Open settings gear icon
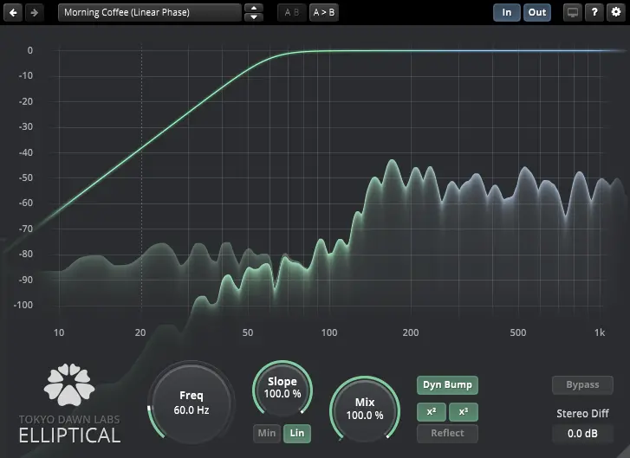630x458 pixels. pyautogui.click(x=616, y=12)
